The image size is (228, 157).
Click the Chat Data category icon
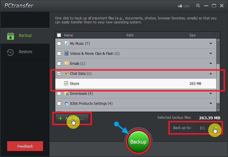66,73
